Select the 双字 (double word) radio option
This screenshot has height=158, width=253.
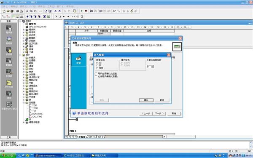point(97,68)
